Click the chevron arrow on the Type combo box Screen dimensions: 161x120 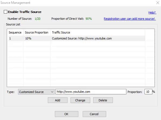click(x=52, y=92)
